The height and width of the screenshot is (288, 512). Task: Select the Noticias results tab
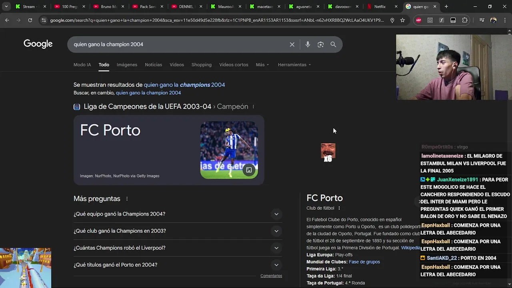153,65
